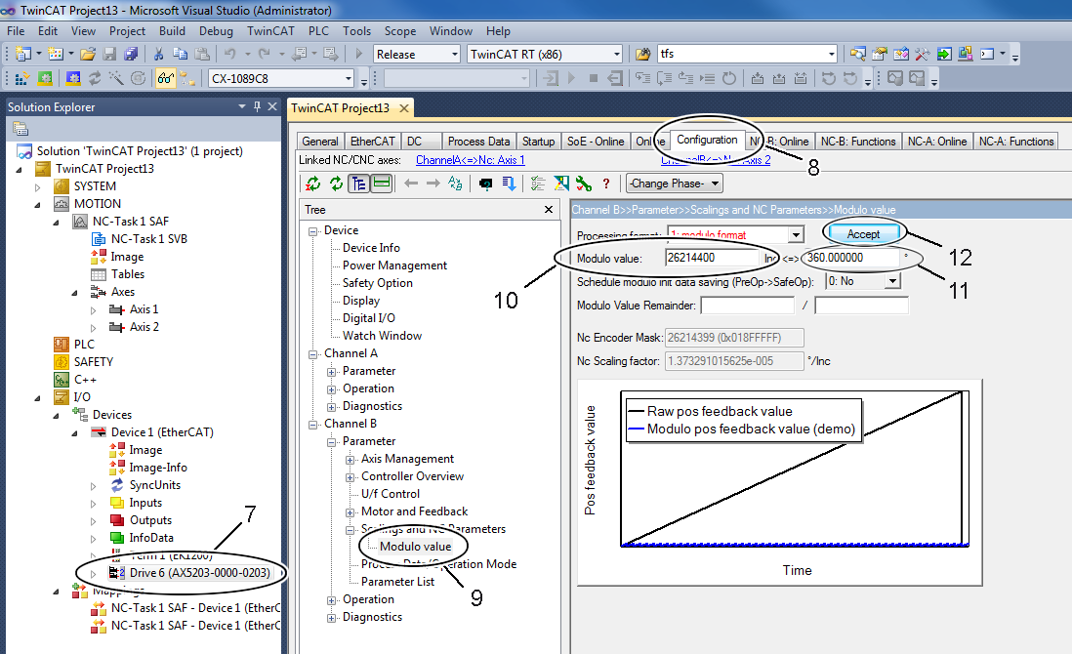The width and height of the screenshot is (1072, 654).
Task: Click the 360.000000 degrees input field
Action: 852,258
